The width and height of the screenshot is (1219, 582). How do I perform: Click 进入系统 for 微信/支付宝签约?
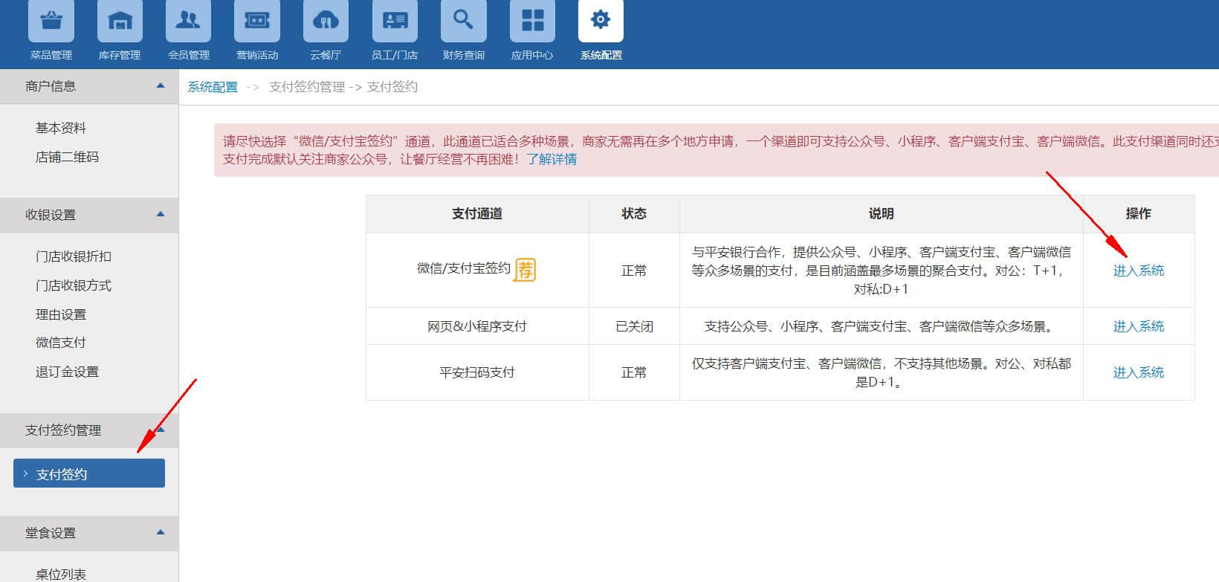pos(1138,271)
